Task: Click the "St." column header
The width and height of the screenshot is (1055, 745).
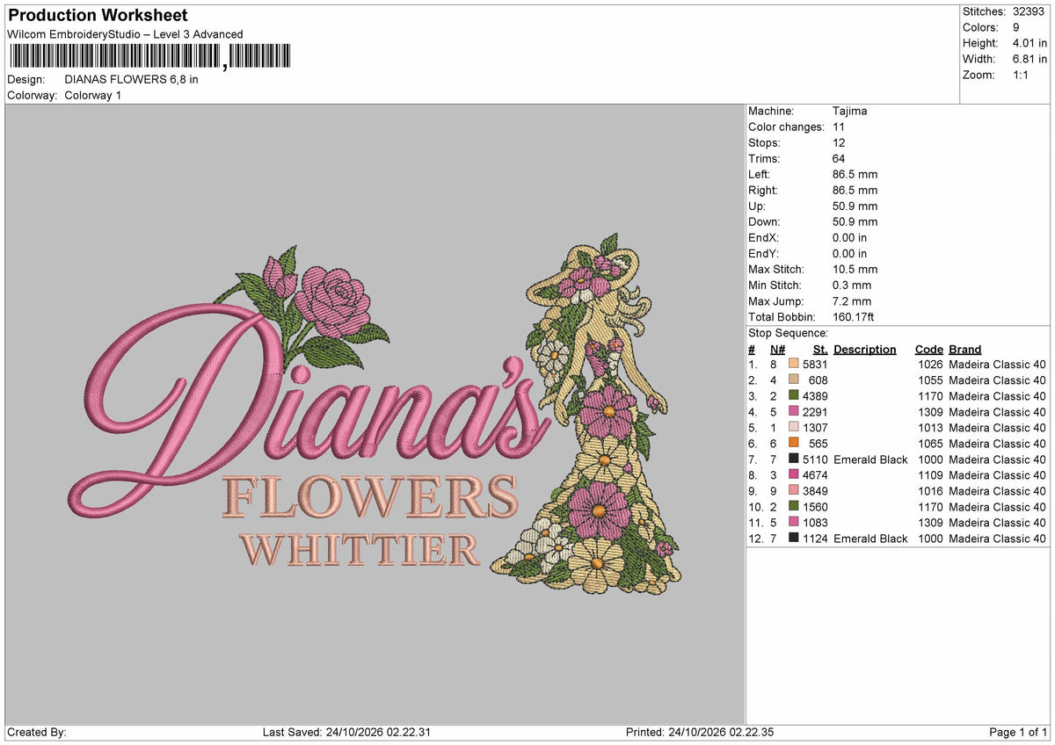Action: click(820, 349)
